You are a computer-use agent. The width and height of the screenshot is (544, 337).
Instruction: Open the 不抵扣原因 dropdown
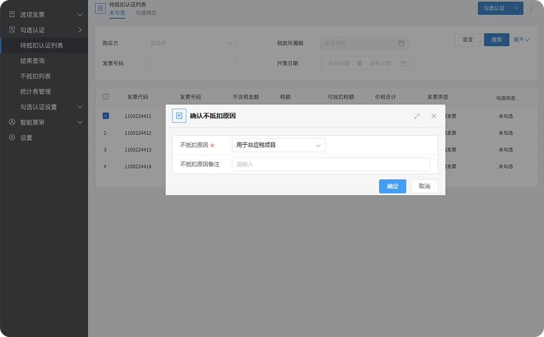pos(278,145)
